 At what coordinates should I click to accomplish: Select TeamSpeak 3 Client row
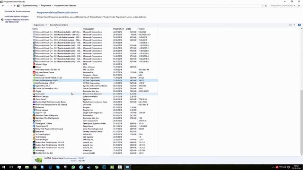[x=95, y=124]
